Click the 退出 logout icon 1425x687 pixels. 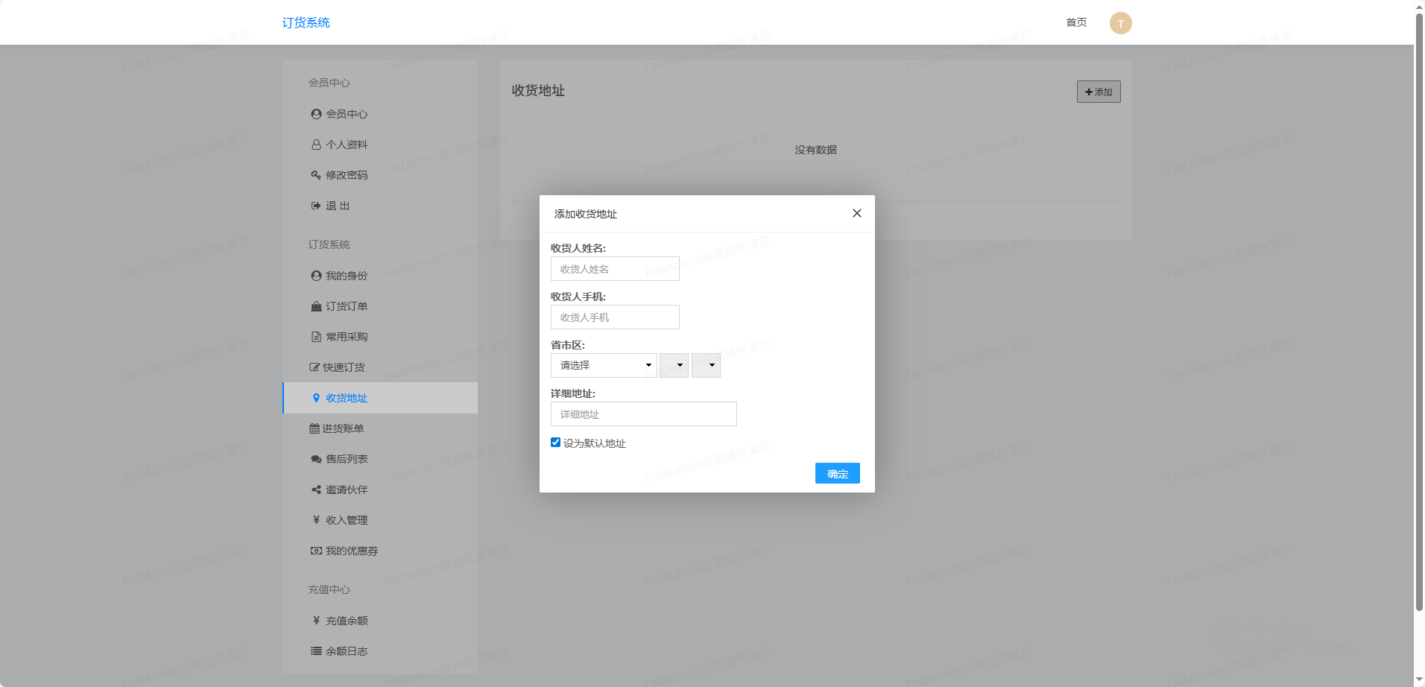point(316,206)
